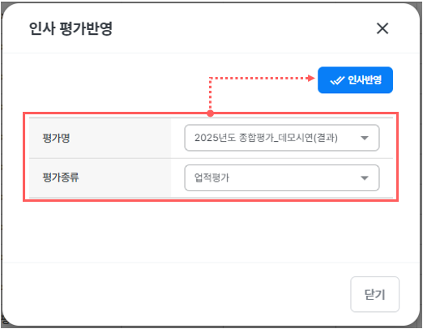Open the 평가명 dropdown field
Viewport: 423px width, 329px height.
click(282, 138)
